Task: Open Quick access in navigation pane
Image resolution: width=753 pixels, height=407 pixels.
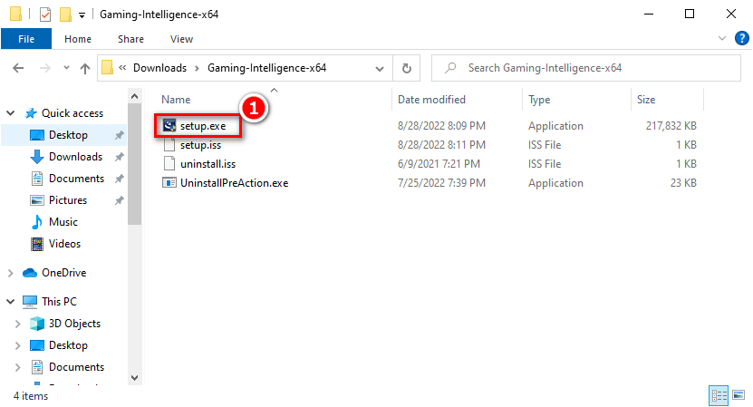Action: pos(72,113)
